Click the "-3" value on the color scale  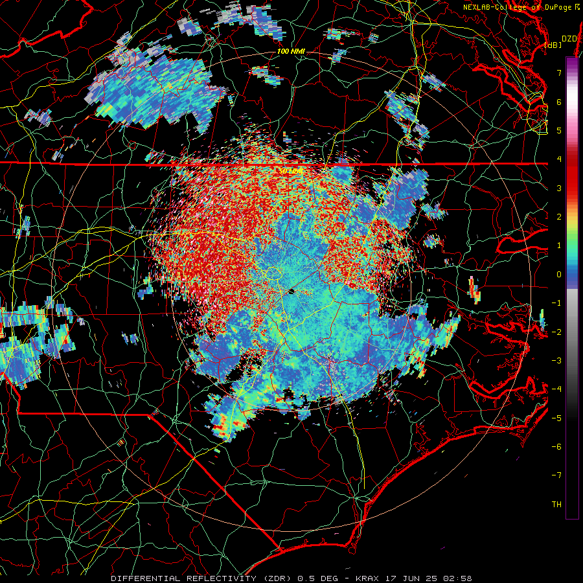[x=556, y=361]
